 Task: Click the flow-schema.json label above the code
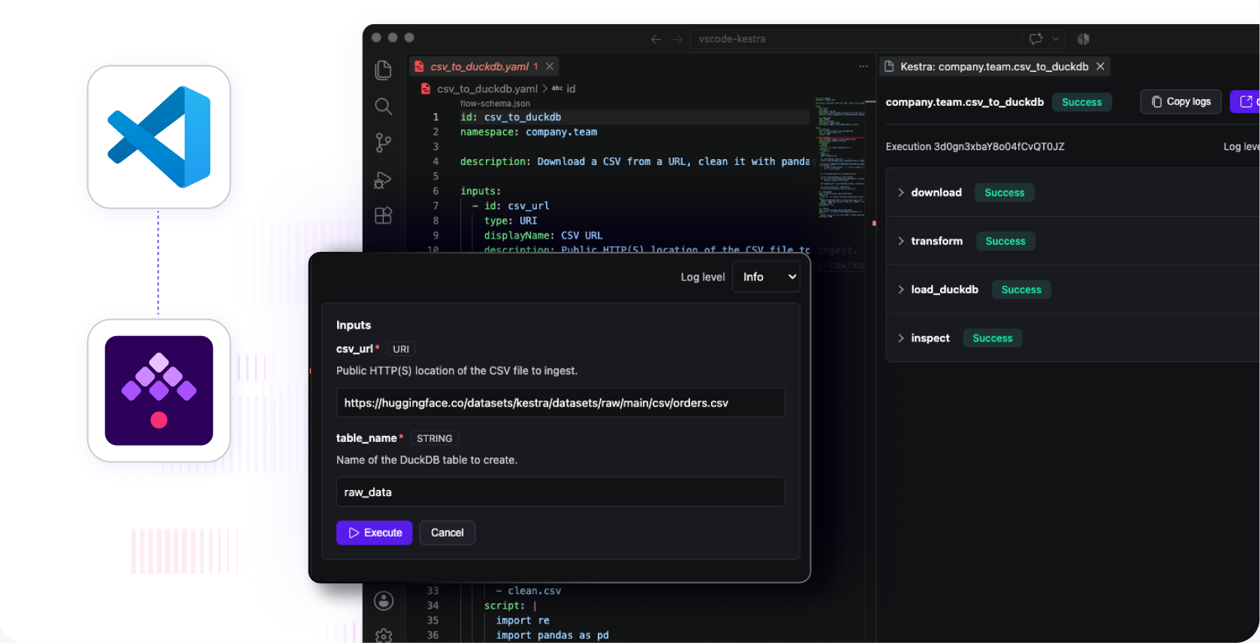point(495,104)
